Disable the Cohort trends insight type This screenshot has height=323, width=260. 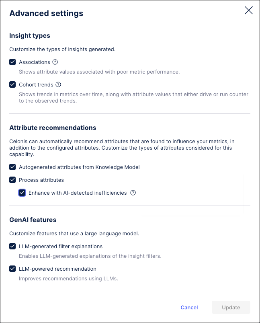point(12,84)
